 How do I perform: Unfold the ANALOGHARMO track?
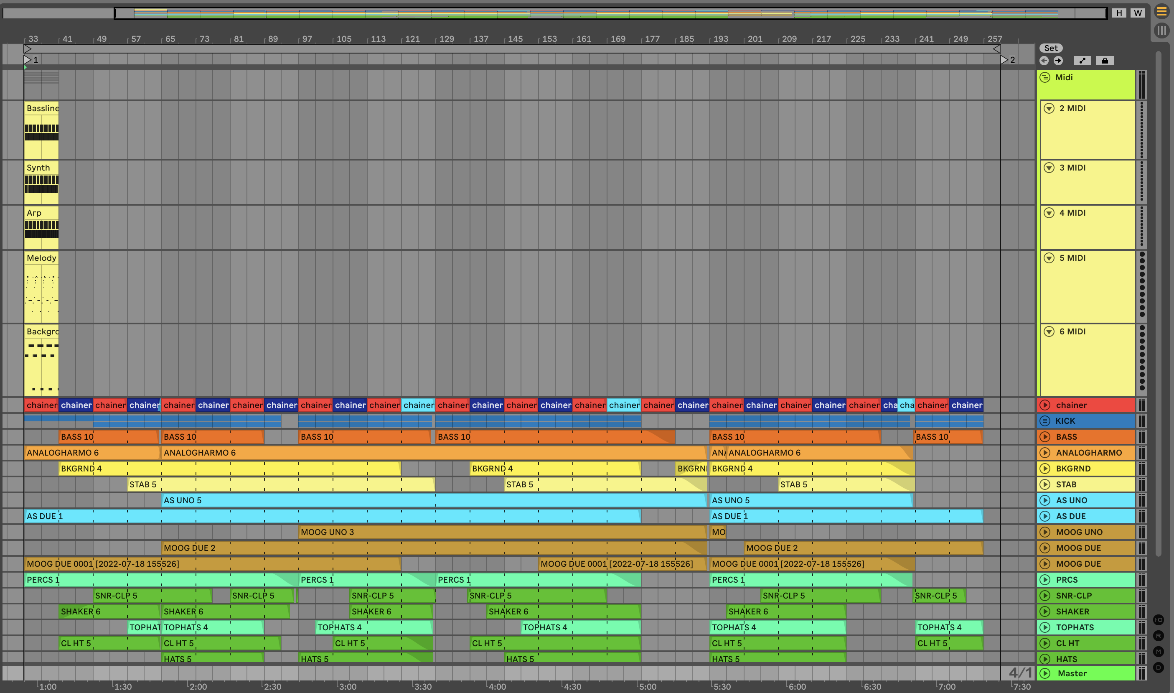1045,453
